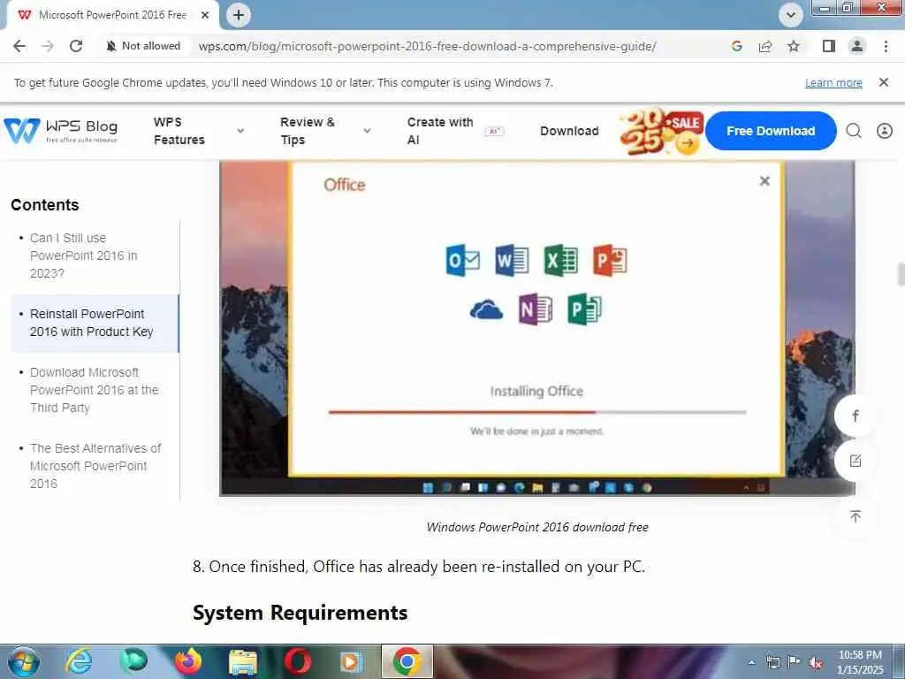Viewport: 905px width, 679px height.
Task: Open the site search magnifier
Action: [x=854, y=131]
